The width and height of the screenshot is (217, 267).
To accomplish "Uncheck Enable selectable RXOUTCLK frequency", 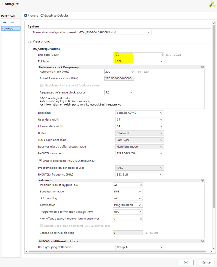I will click(40, 161).
